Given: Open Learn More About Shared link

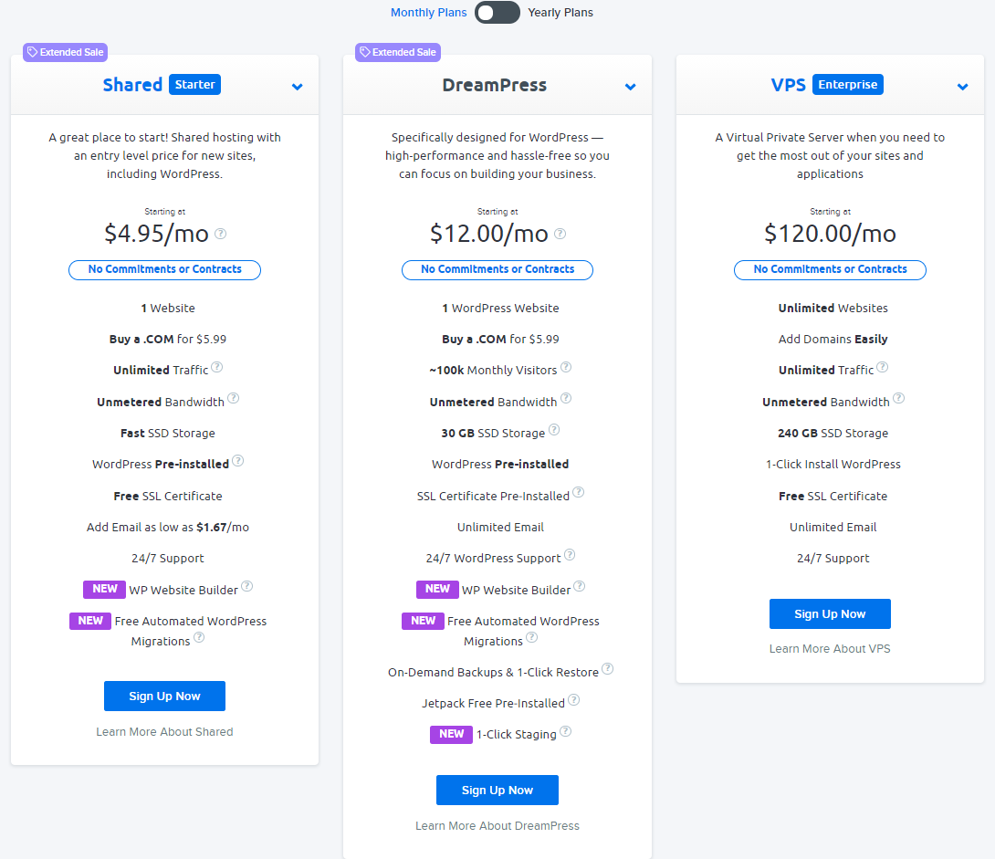Looking at the screenshot, I should (164, 731).
